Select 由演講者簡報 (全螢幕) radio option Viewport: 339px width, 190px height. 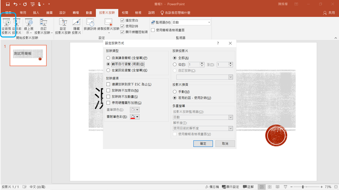(108, 58)
